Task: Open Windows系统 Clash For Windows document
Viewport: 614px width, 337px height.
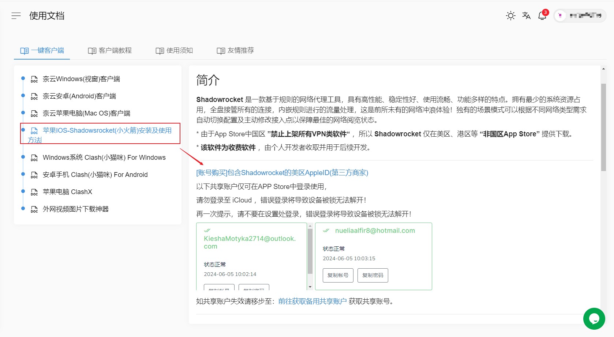Action: coord(104,158)
